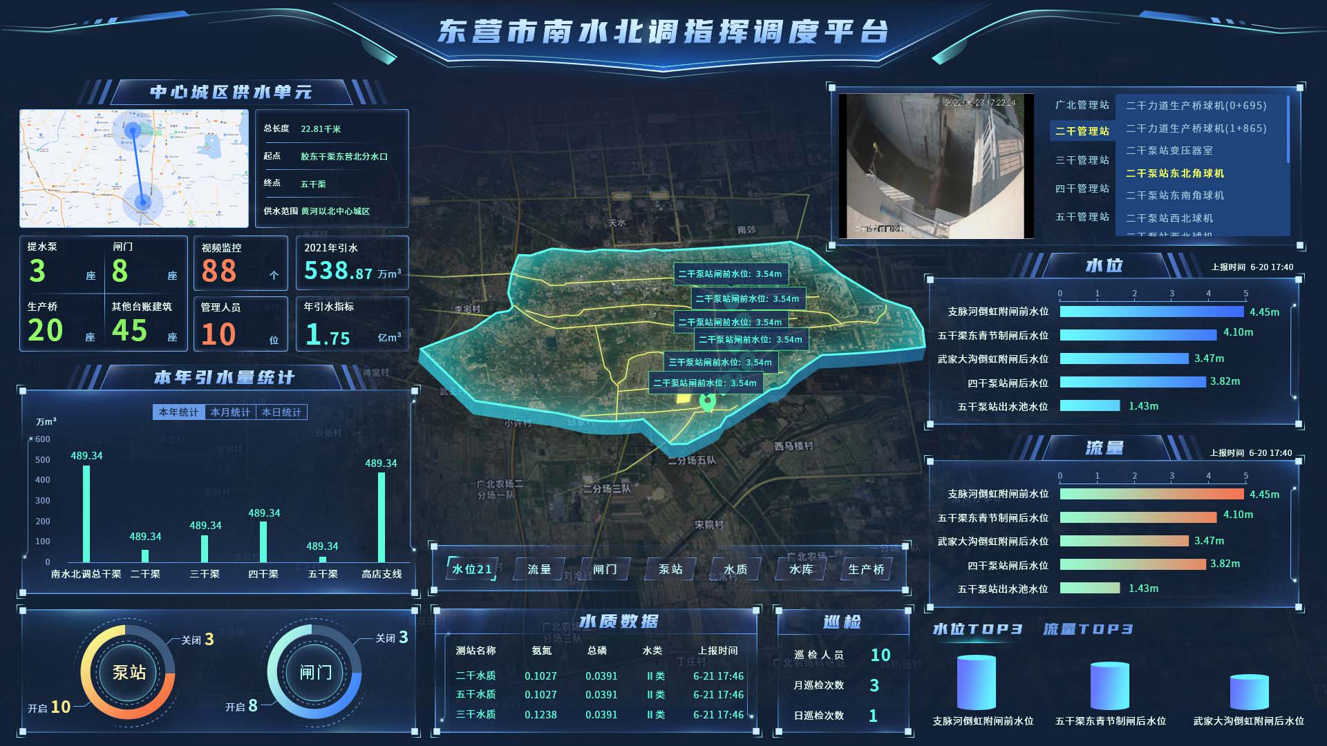
Task: Click the 年引水指标 1.75 card
Action: (352, 324)
